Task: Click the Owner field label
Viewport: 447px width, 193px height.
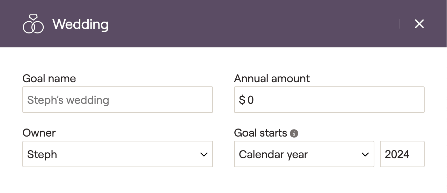Action: click(x=39, y=133)
